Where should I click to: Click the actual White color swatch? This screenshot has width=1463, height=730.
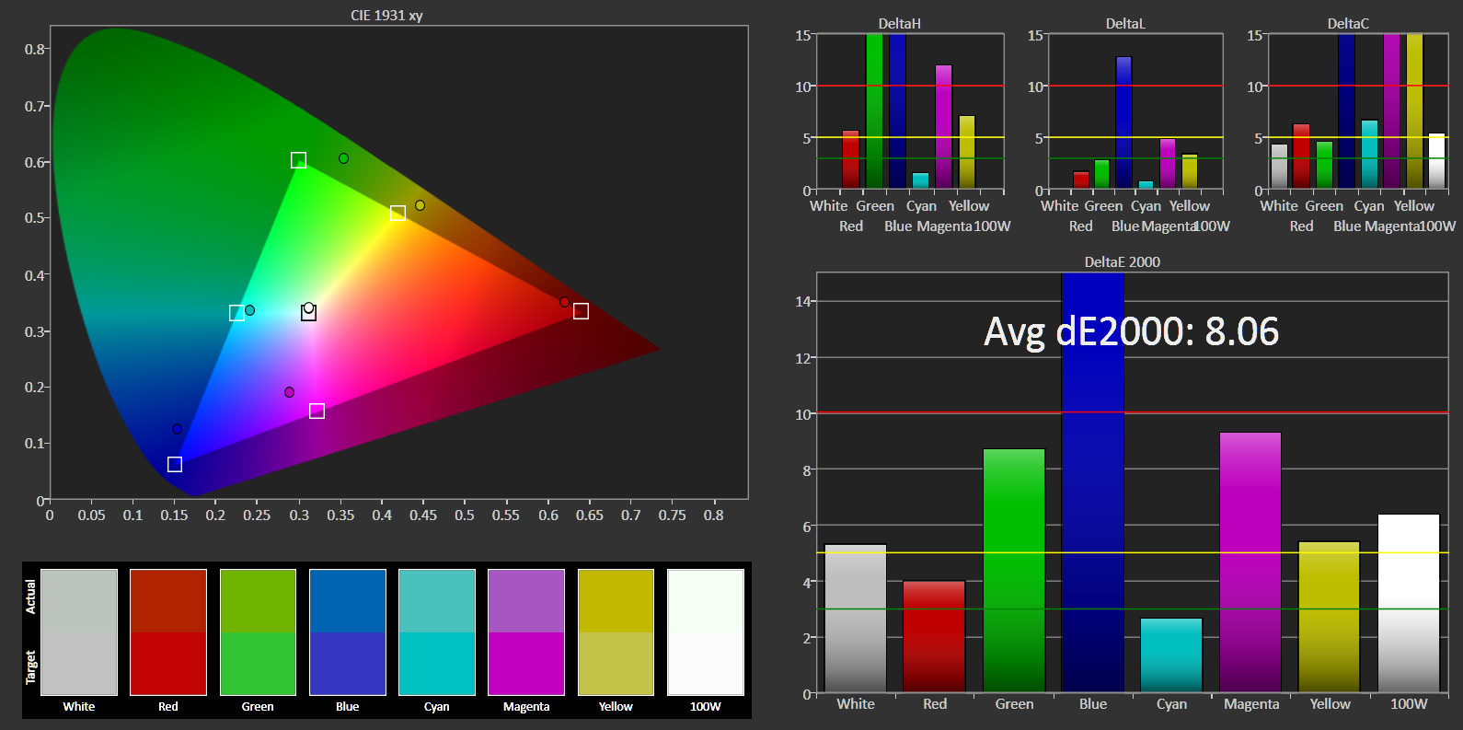pos(79,600)
